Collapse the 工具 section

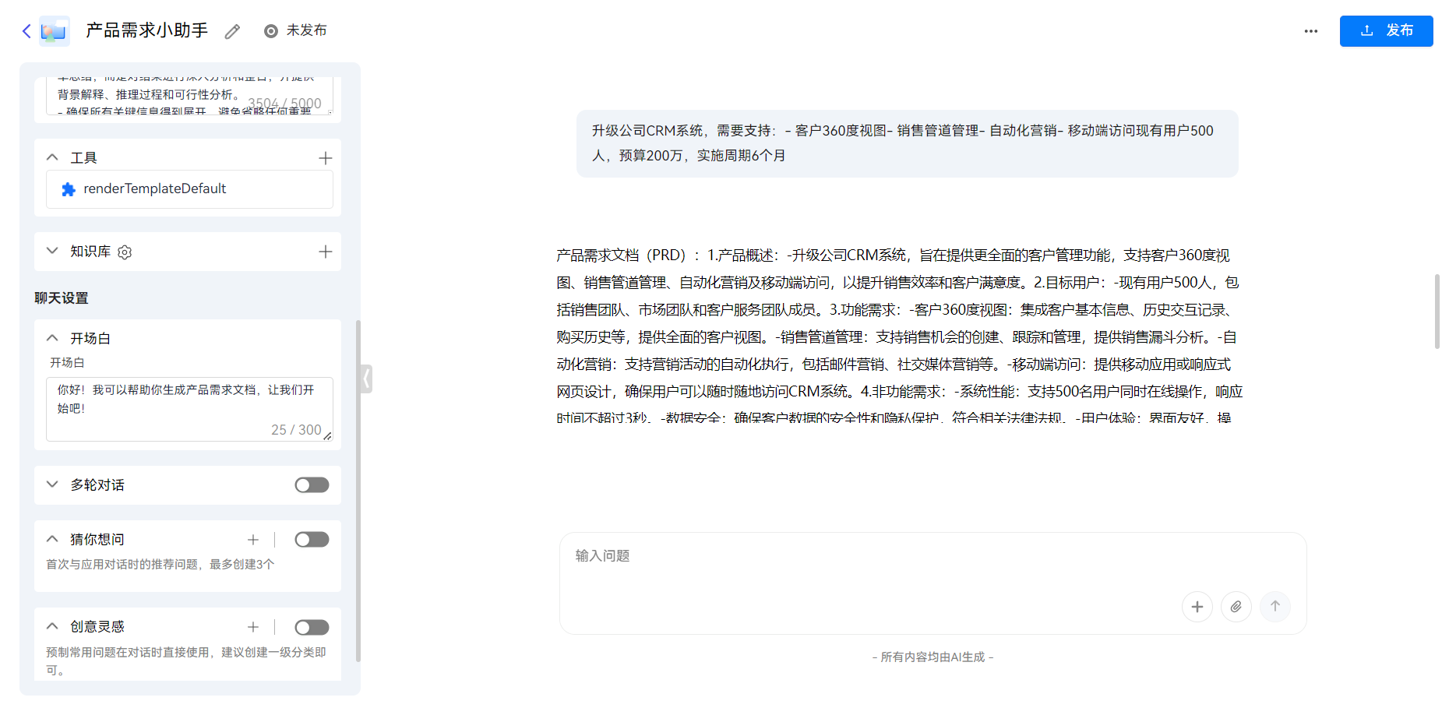52,157
